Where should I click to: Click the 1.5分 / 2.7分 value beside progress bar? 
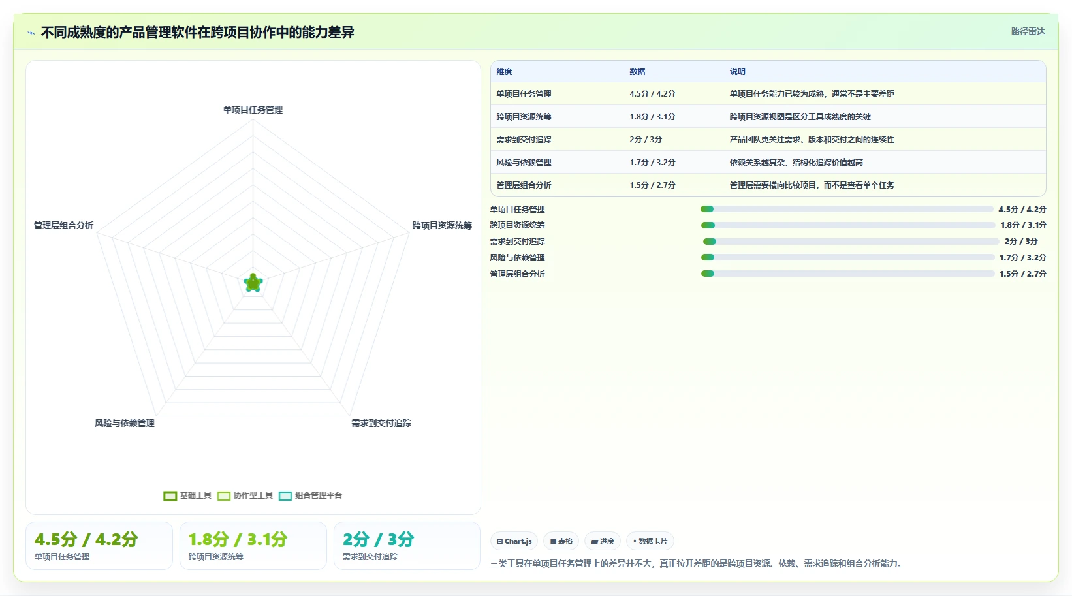pos(1022,274)
